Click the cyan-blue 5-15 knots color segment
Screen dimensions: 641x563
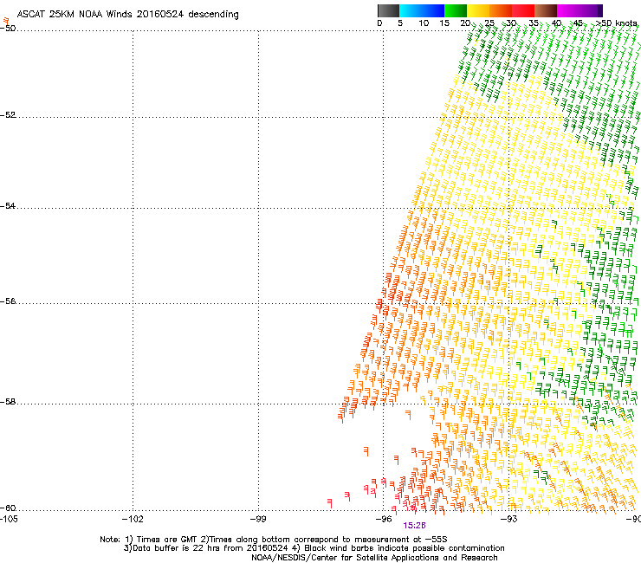[x=422, y=10]
